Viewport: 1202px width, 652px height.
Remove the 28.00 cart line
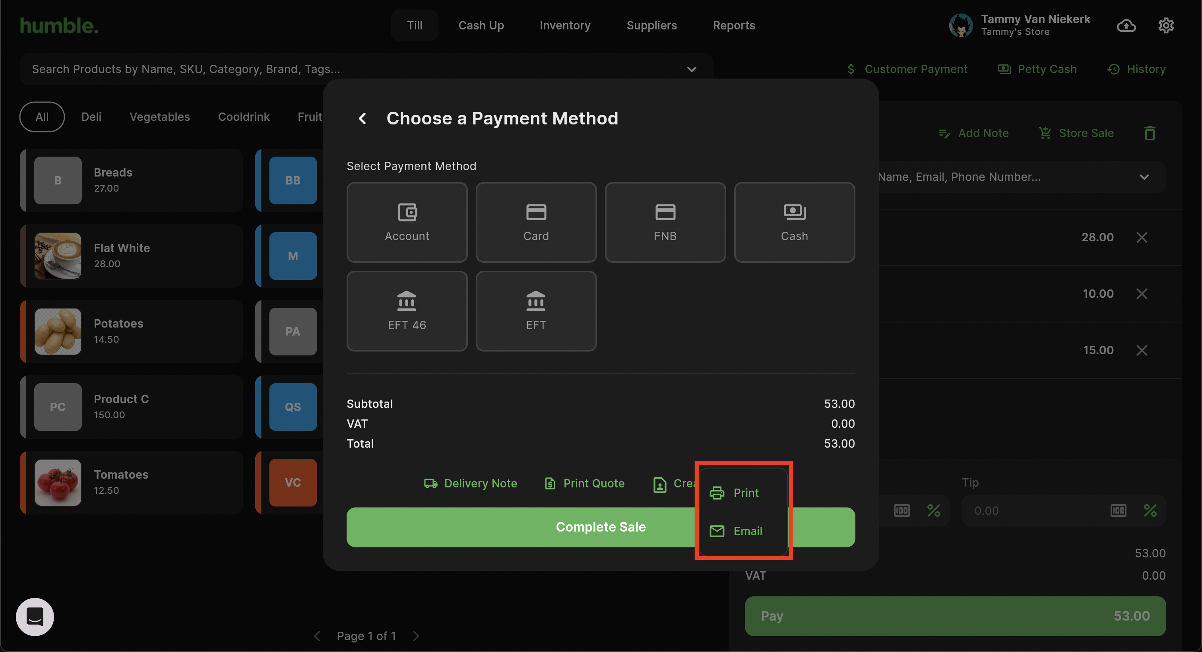(1142, 237)
